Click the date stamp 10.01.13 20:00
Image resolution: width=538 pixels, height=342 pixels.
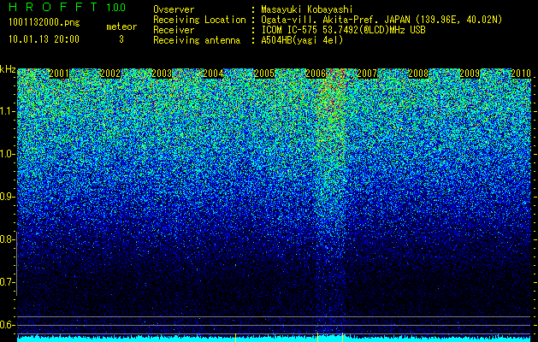point(44,39)
